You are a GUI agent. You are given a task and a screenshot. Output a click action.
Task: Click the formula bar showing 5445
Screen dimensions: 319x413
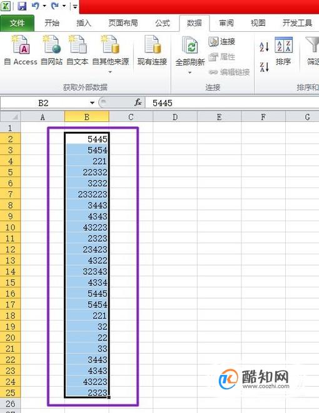pos(232,102)
